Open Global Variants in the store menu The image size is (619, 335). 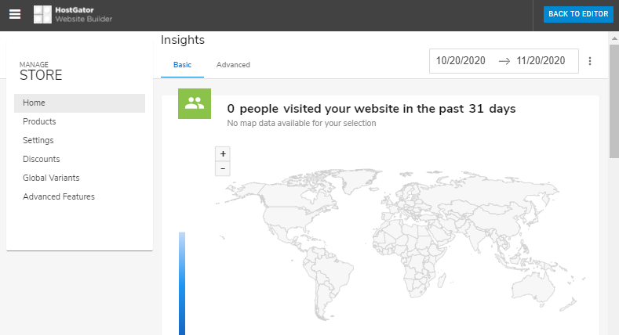pyautogui.click(x=80, y=178)
